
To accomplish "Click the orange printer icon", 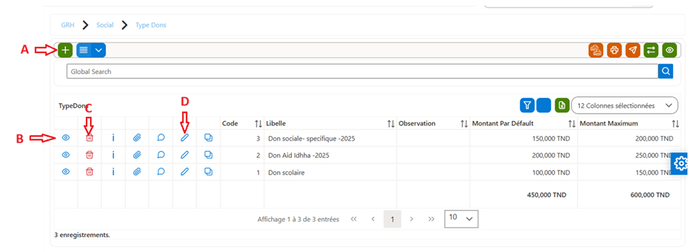I will point(614,50).
